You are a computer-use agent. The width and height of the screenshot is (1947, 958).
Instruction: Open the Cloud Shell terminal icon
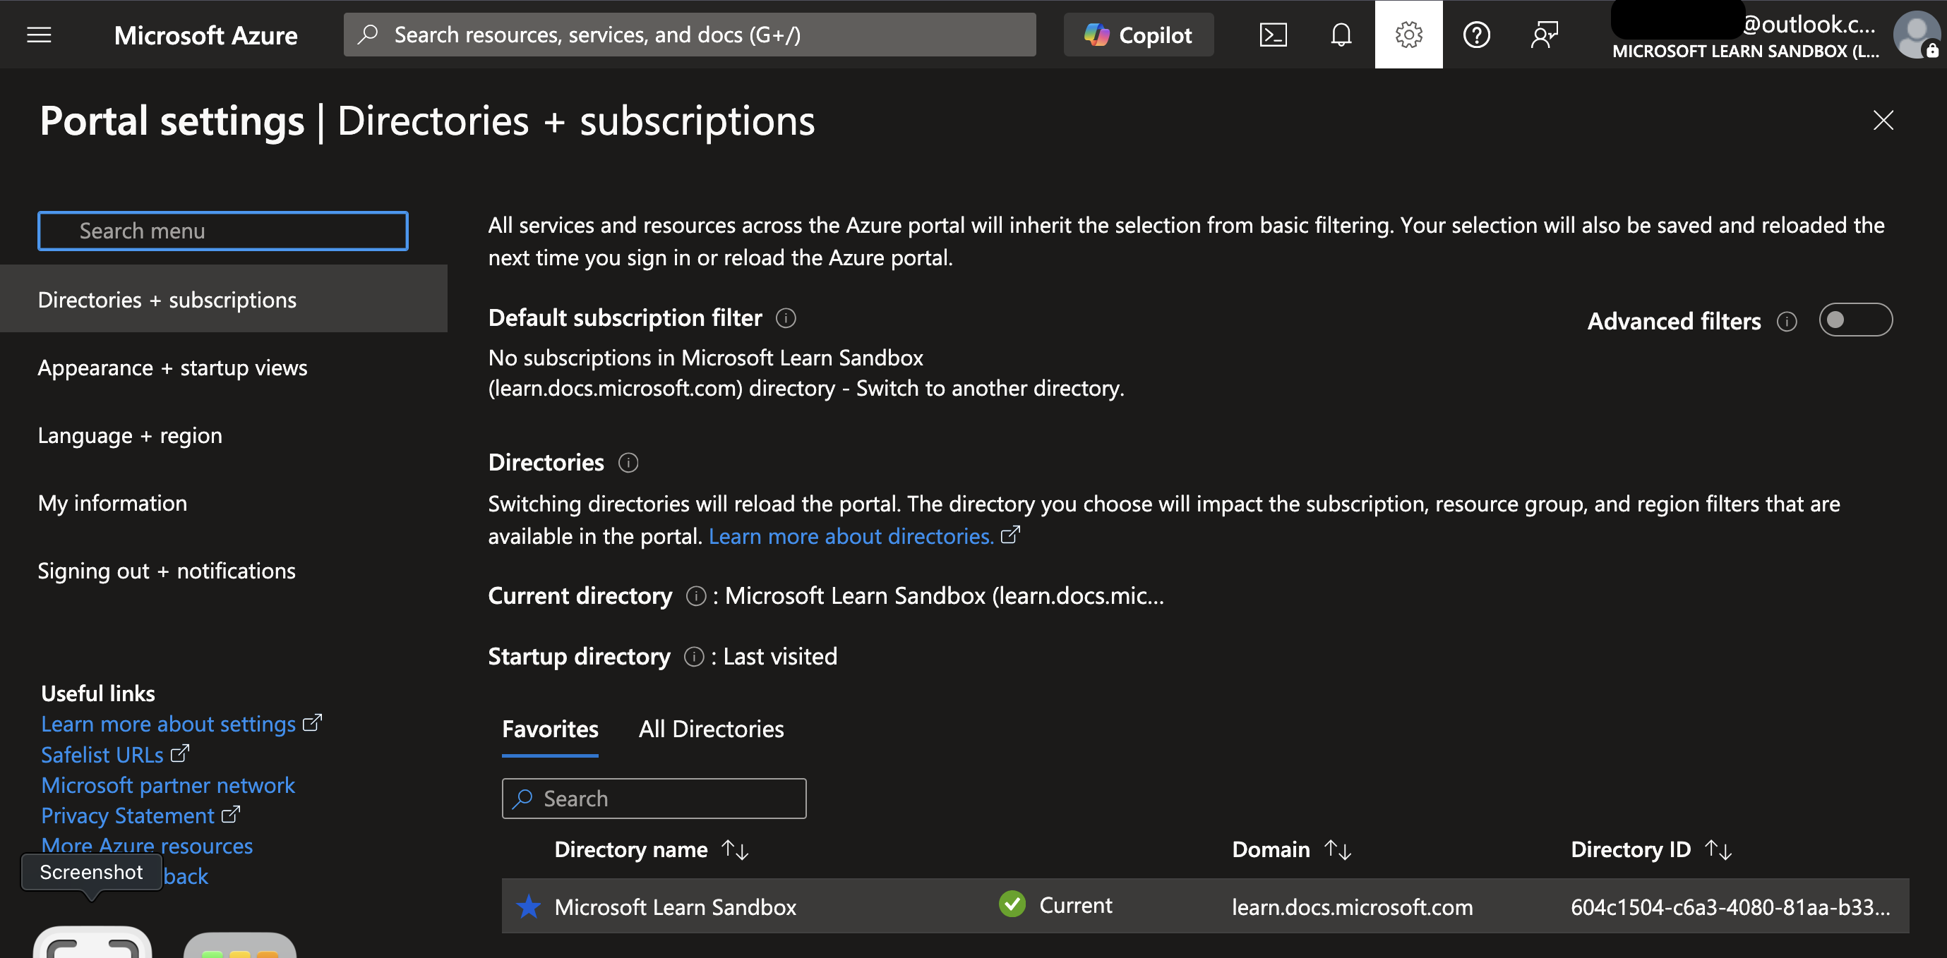[1273, 35]
